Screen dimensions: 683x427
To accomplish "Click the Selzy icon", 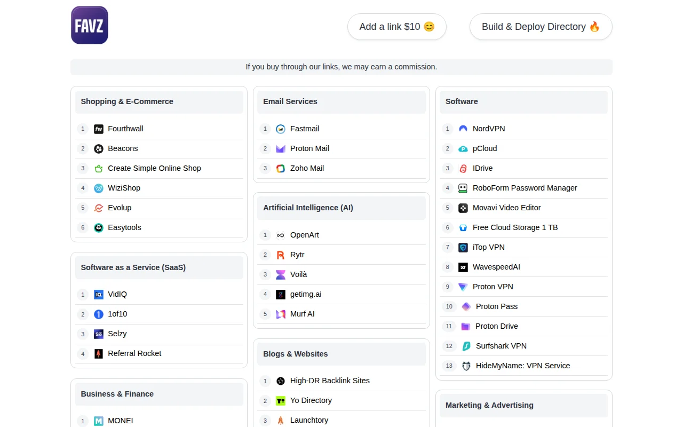I will click(x=99, y=334).
